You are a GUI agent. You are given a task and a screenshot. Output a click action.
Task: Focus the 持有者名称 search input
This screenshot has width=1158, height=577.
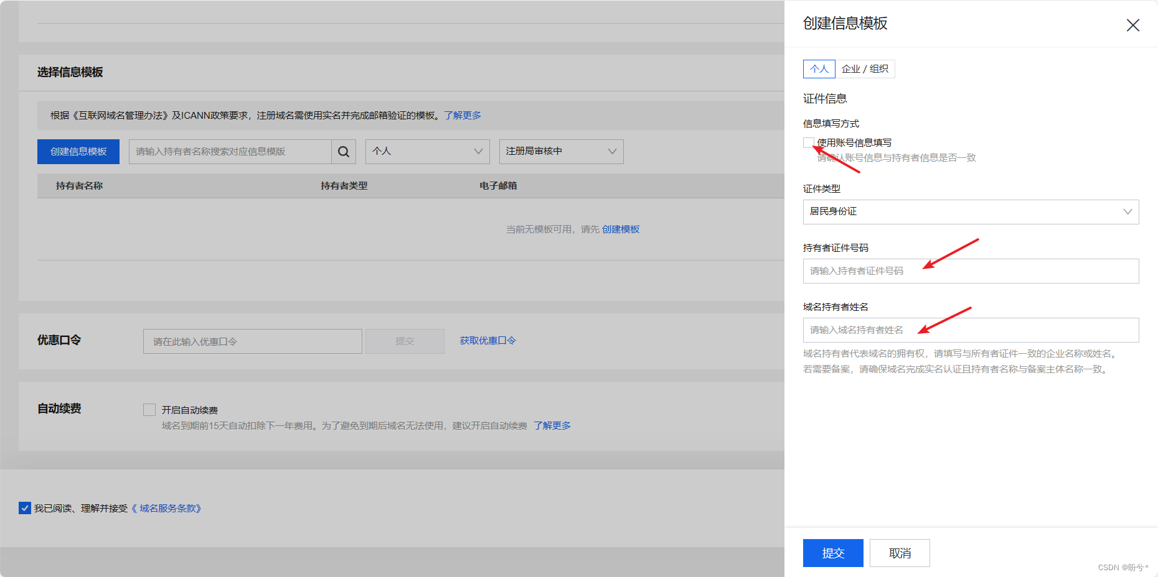pyautogui.click(x=230, y=152)
